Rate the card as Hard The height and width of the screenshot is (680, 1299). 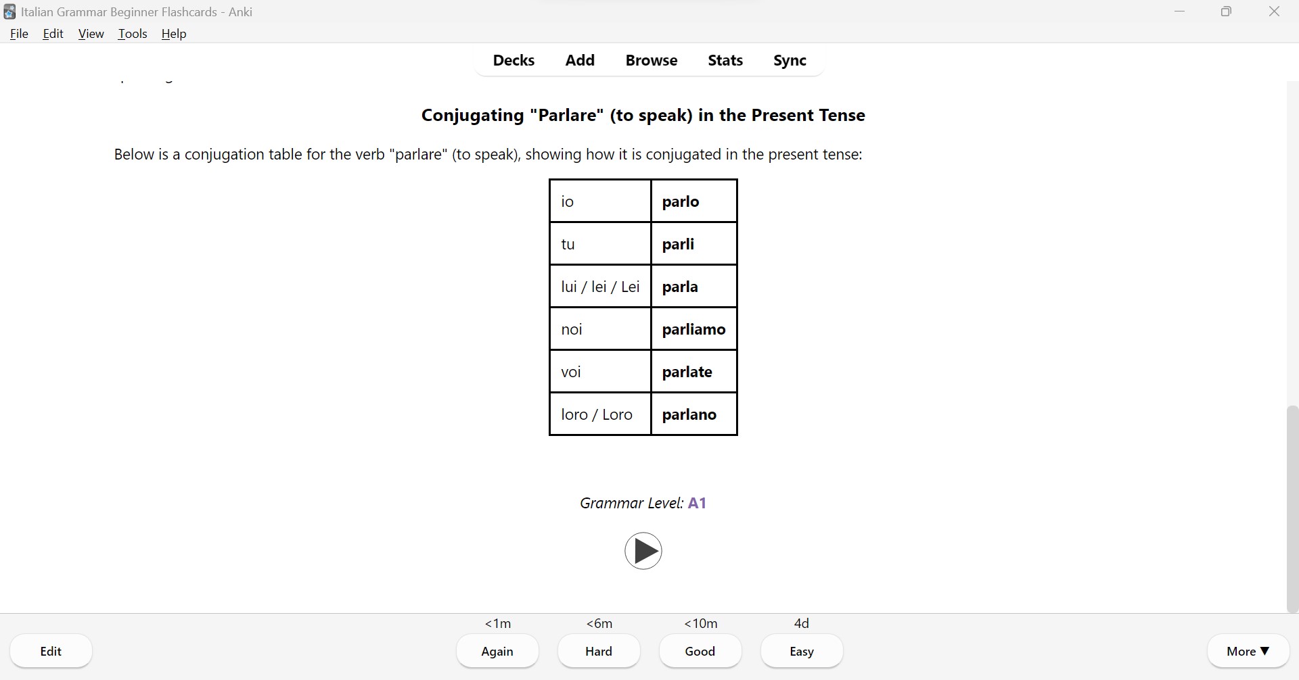pyautogui.click(x=598, y=651)
